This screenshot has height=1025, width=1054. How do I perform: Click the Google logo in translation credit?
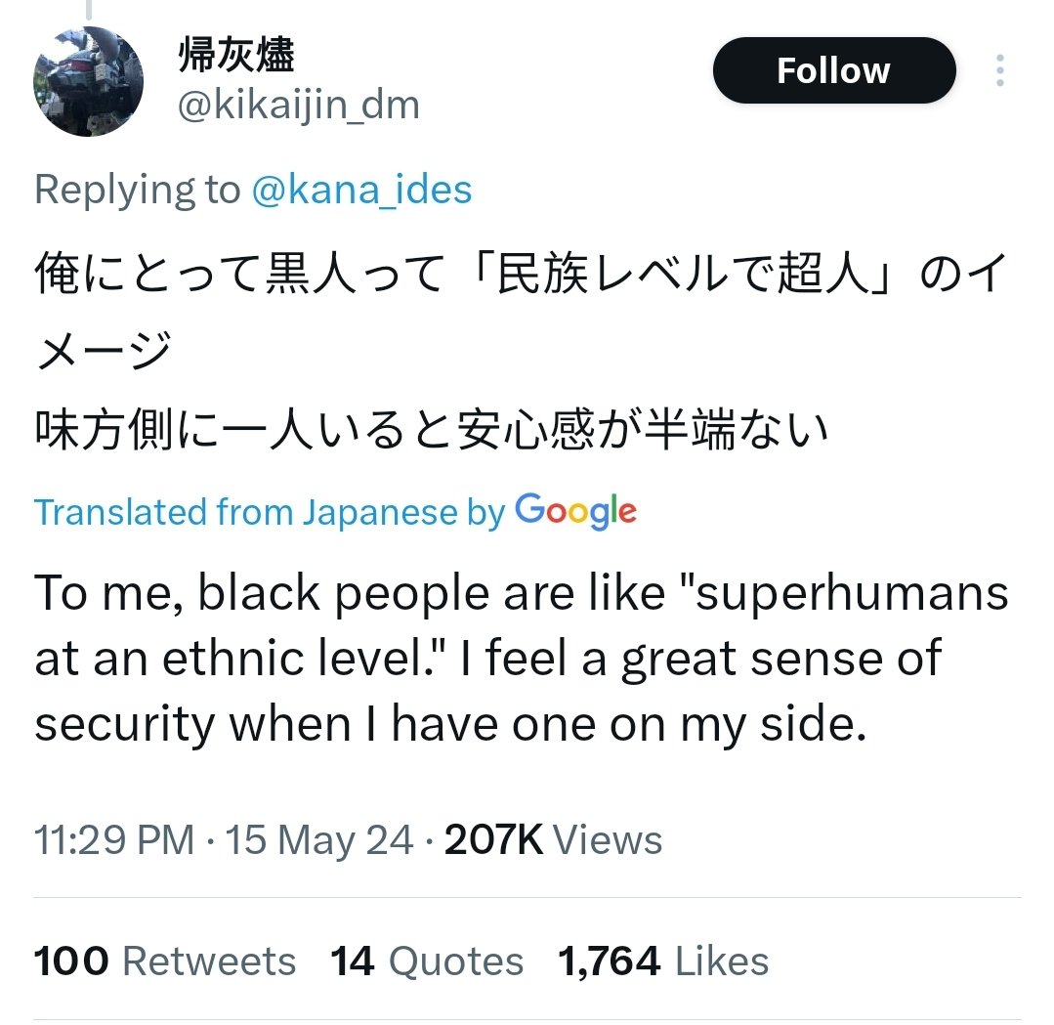tap(575, 511)
